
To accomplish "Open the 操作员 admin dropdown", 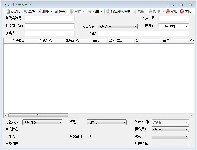I will 170,129.
